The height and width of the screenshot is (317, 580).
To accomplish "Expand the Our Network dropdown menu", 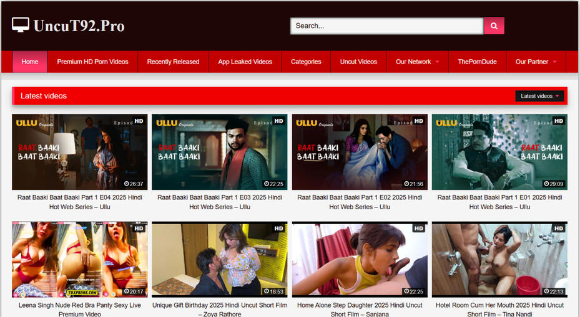I will click(417, 62).
